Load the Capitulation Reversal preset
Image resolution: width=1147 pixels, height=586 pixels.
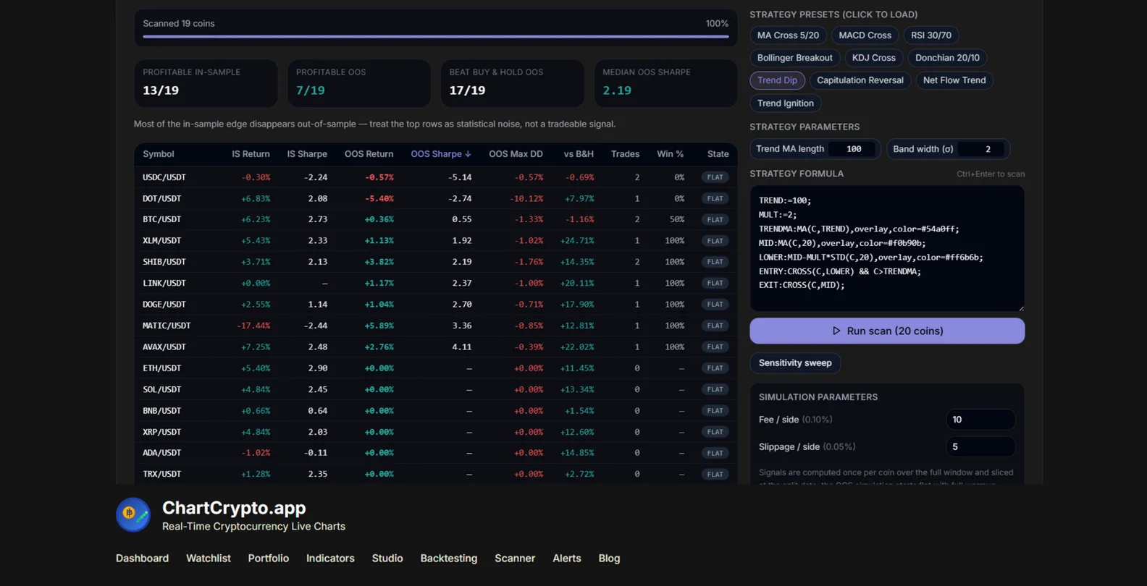pyautogui.click(x=860, y=80)
